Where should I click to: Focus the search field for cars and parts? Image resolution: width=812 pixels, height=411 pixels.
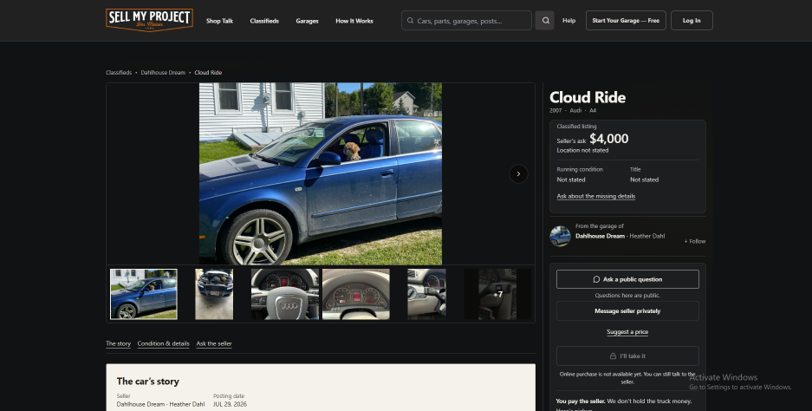tap(466, 21)
